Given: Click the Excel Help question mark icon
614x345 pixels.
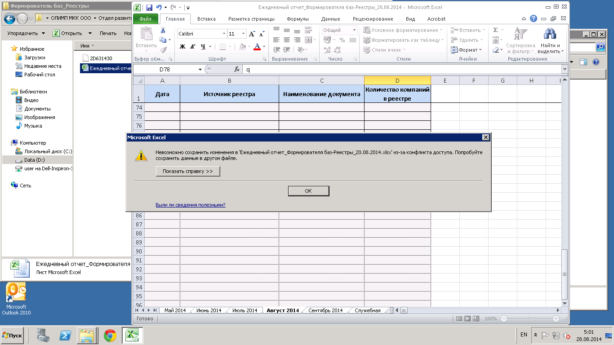Looking at the screenshot, I should 534,19.
